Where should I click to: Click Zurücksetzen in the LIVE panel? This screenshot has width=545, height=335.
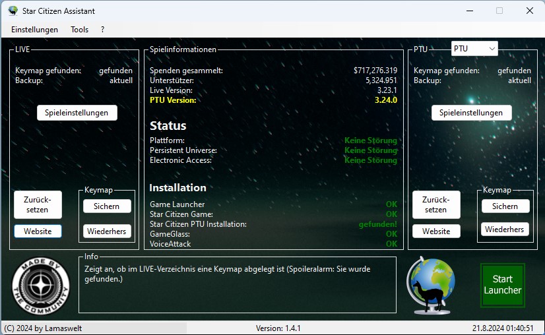[x=38, y=204]
